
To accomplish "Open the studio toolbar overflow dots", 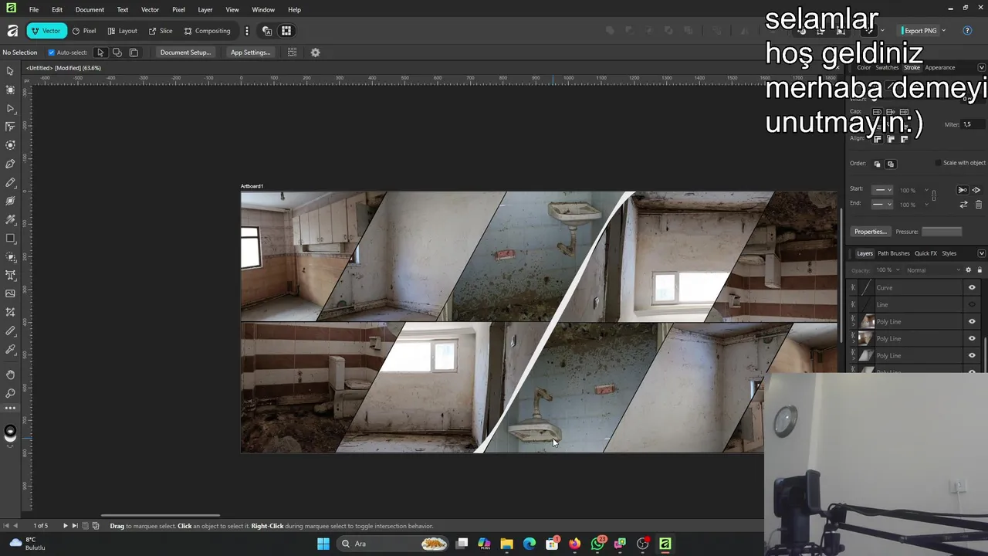I will pyautogui.click(x=247, y=31).
